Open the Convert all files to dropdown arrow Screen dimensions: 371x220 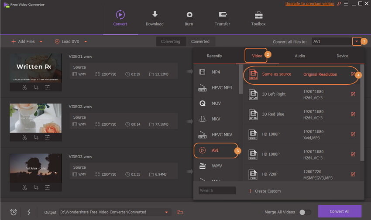pyautogui.click(x=356, y=41)
